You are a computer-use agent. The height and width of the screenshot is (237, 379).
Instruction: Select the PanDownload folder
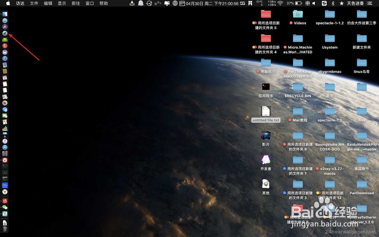362,187
